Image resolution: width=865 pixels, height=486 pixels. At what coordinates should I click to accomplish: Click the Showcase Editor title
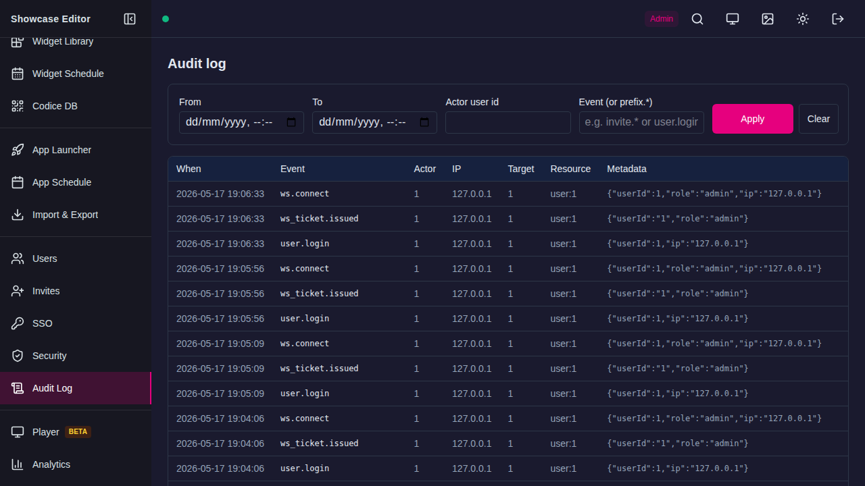pos(51,19)
